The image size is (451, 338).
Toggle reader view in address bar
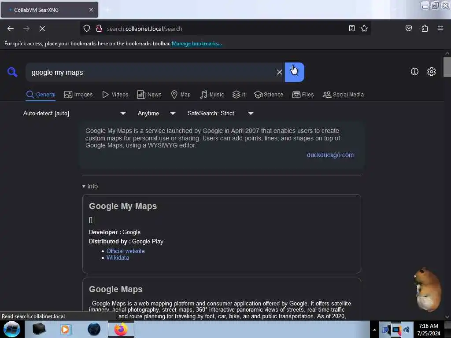(x=351, y=28)
